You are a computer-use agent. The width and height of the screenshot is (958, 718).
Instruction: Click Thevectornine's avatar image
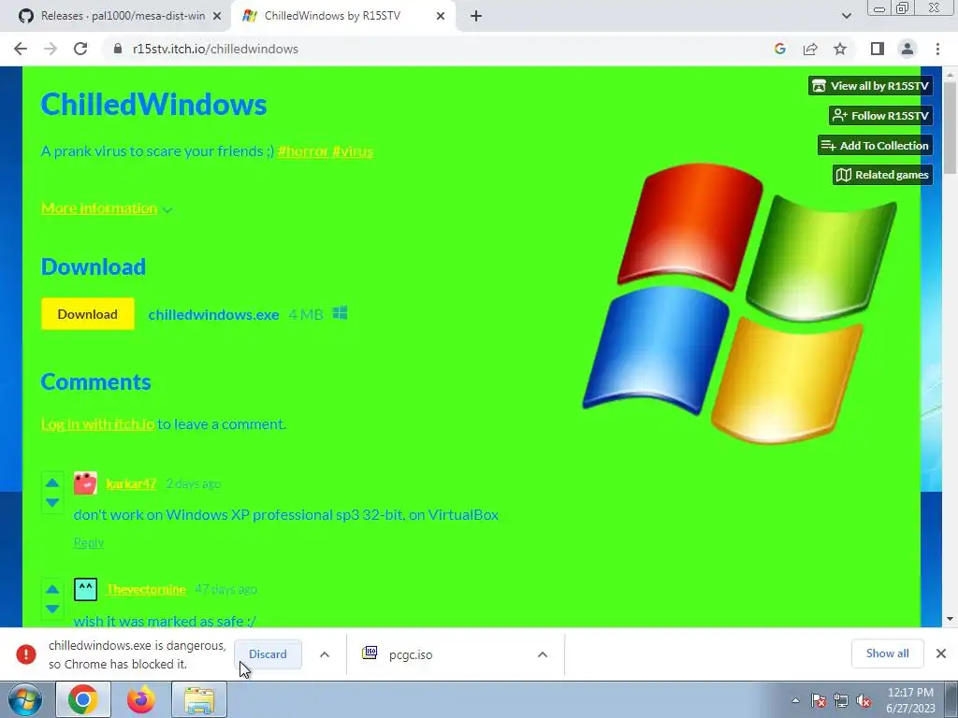click(x=85, y=590)
